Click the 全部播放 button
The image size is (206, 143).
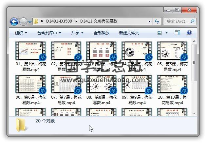[x=102, y=33]
